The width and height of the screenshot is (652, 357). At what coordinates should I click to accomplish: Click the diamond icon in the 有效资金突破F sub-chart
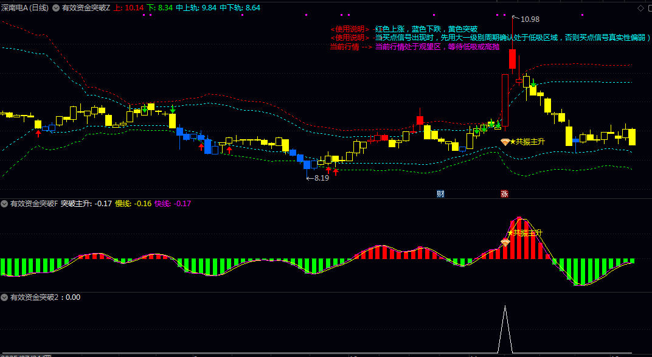pos(505,242)
